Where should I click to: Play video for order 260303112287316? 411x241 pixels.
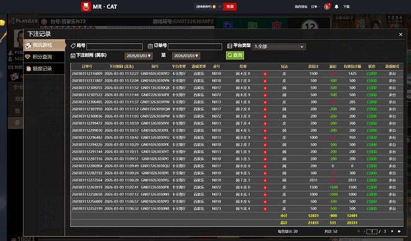[x=265, y=159]
